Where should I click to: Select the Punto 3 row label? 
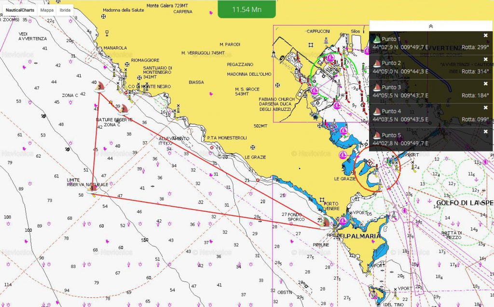click(x=391, y=87)
